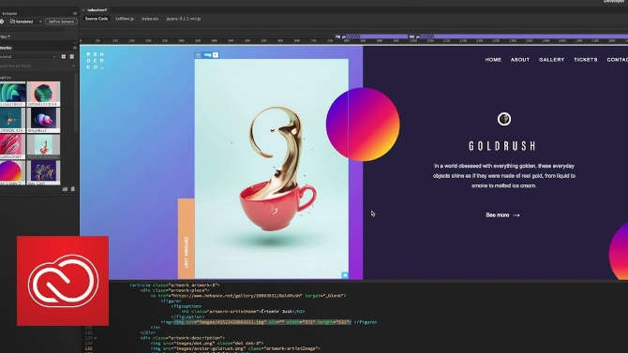Switch library panel to list view
This screenshot has width=628, height=353.
pos(71,56)
